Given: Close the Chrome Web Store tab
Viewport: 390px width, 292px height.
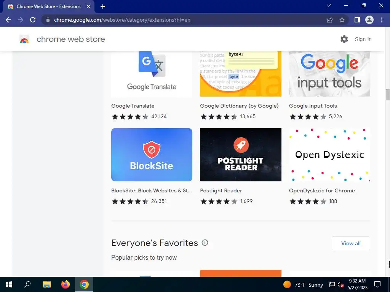Looking at the screenshot, I should pyautogui.click(x=88, y=6).
